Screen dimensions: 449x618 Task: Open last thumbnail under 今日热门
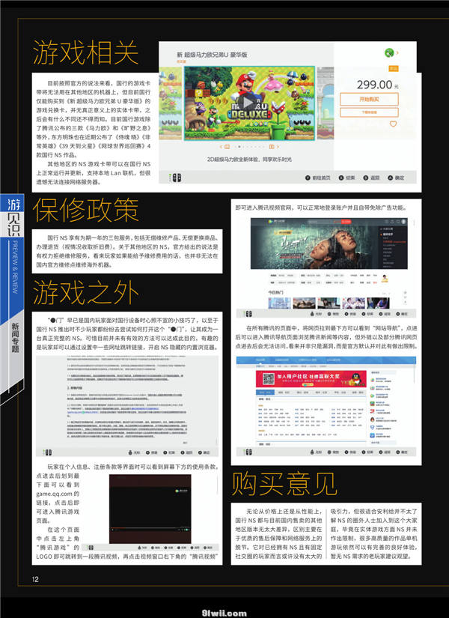[378, 303]
